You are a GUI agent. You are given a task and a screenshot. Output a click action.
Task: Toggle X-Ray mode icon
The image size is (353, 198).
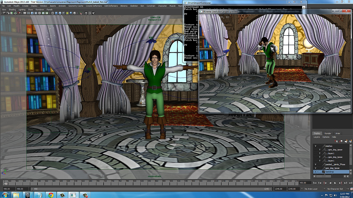coord(86,13)
